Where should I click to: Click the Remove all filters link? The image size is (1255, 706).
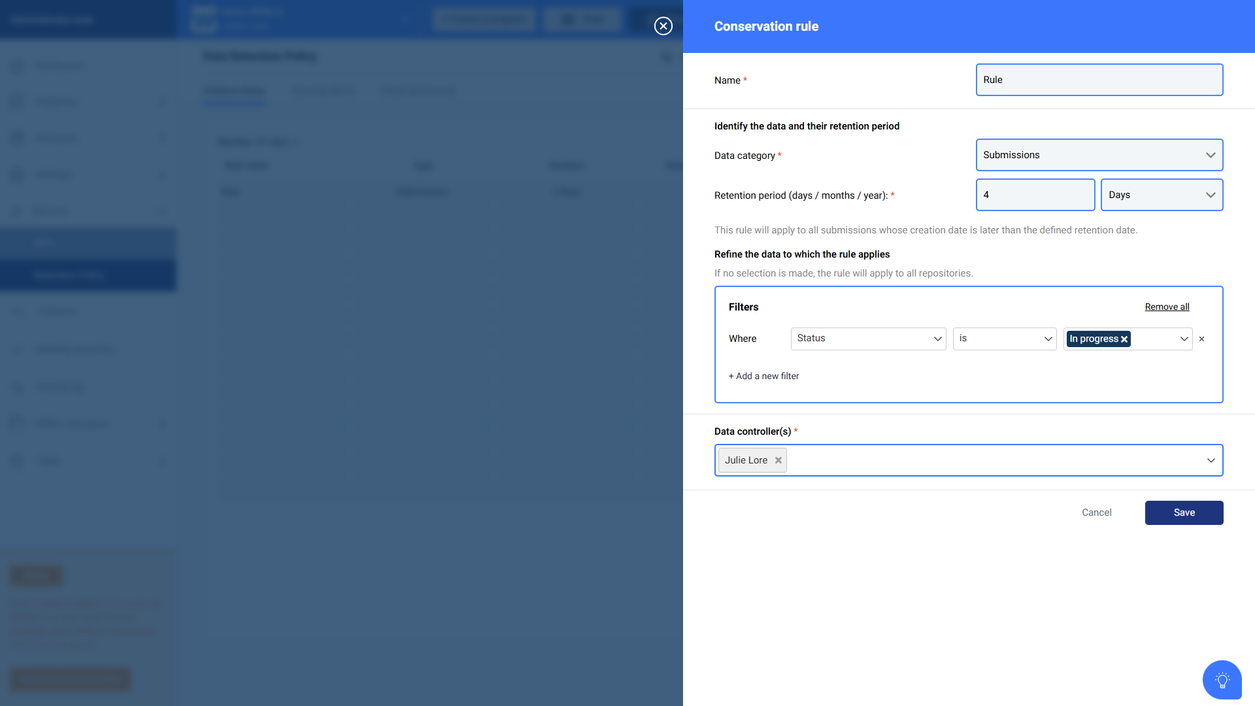point(1167,307)
